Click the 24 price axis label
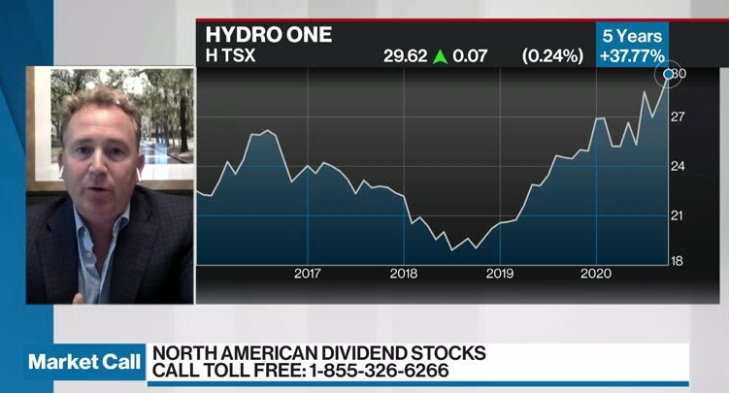The height and width of the screenshot is (393, 729). (679, 166)
